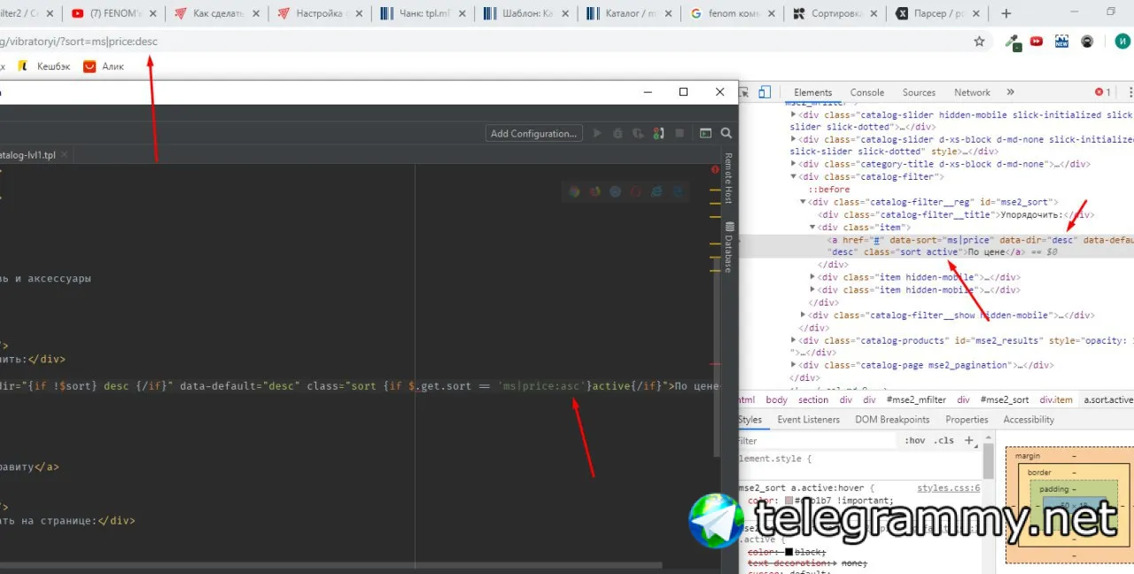Open the Кешбэк bookmark
The height and width of the screenshot is (574, 1134).
44,66
